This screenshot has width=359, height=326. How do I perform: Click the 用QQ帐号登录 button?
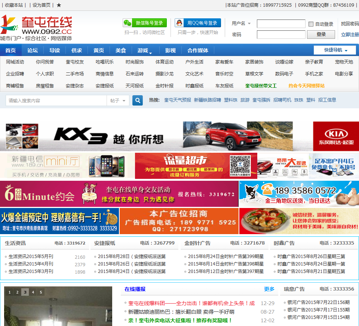point(198,23)
